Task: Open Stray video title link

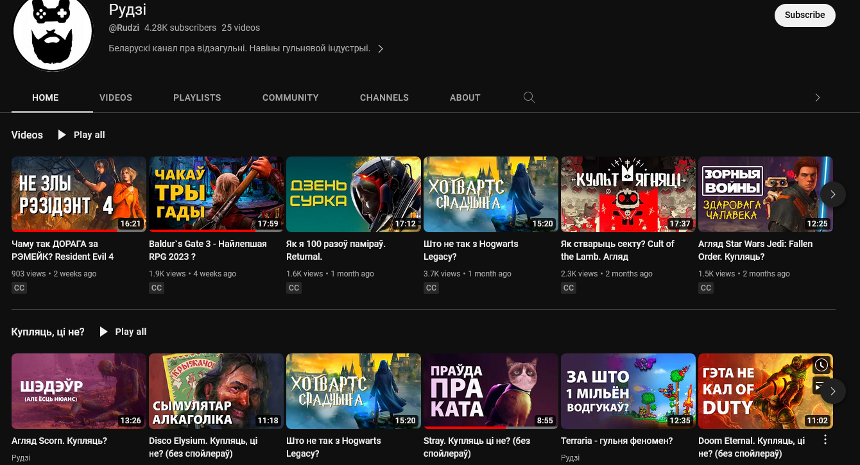Action: [x=477, y=447]
